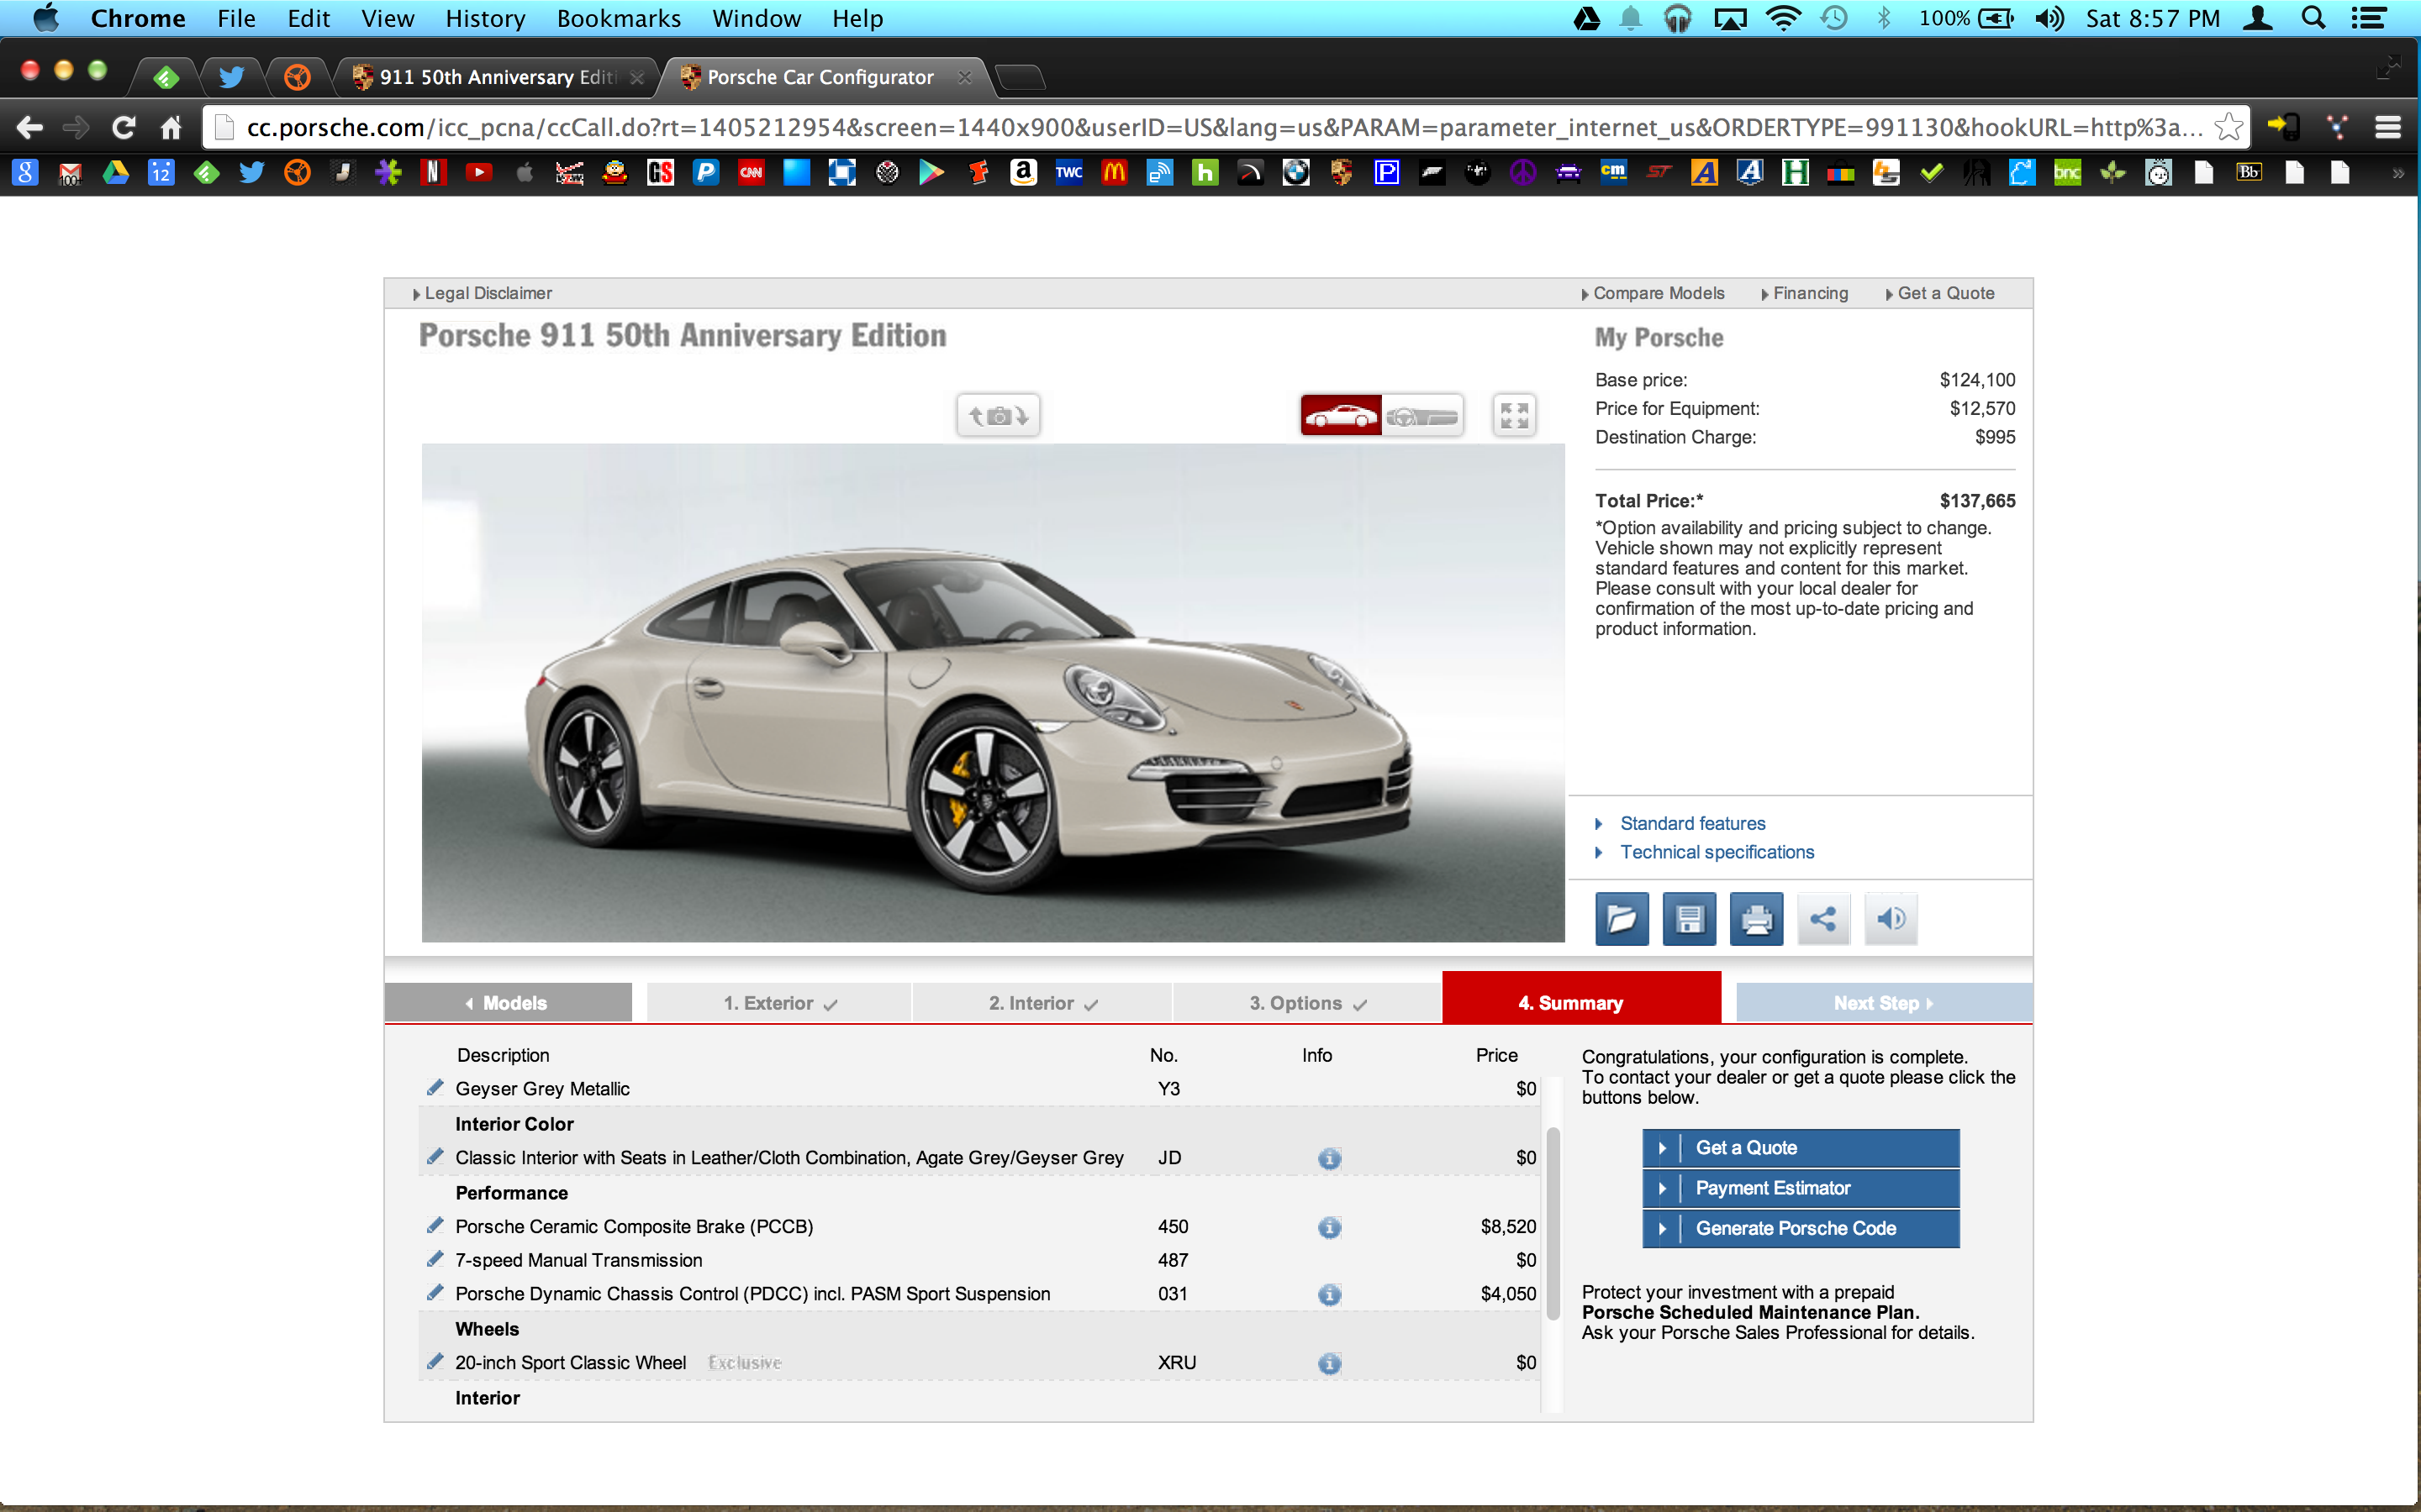The height and width of the screenshot is (1512, 2421).
Task: Open saved configuration folder icon
Action: pyautogui.click(x=1622, y=918)
